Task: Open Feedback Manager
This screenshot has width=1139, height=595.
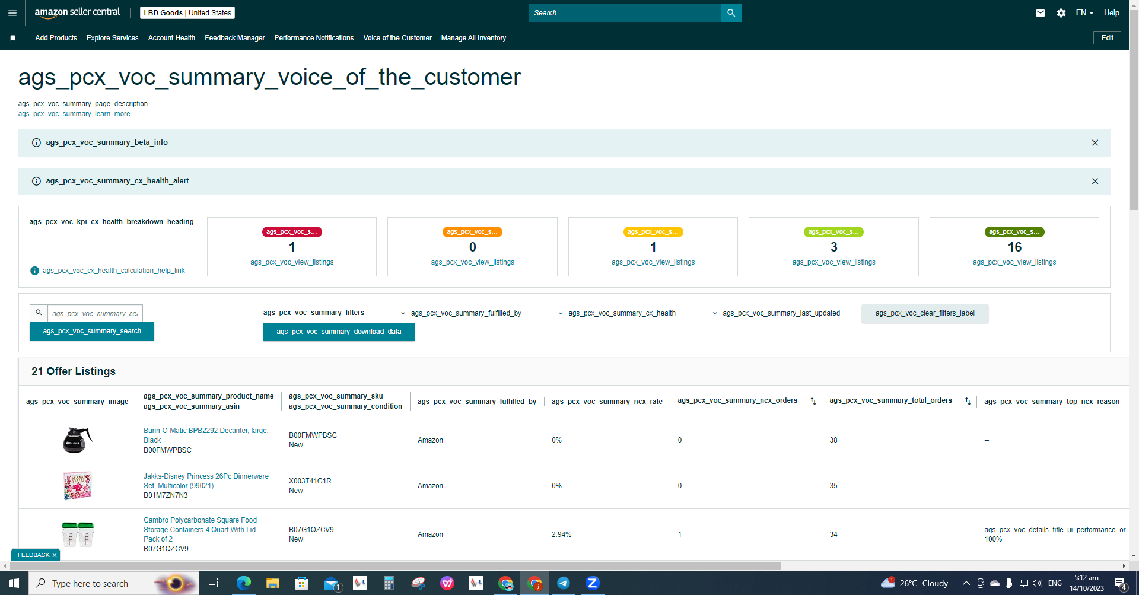Action: [x=234, y=38]
